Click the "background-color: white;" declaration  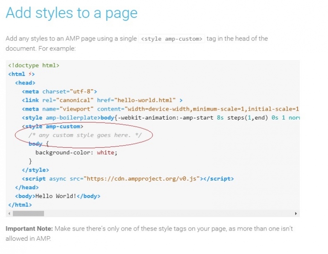point(76,152)
